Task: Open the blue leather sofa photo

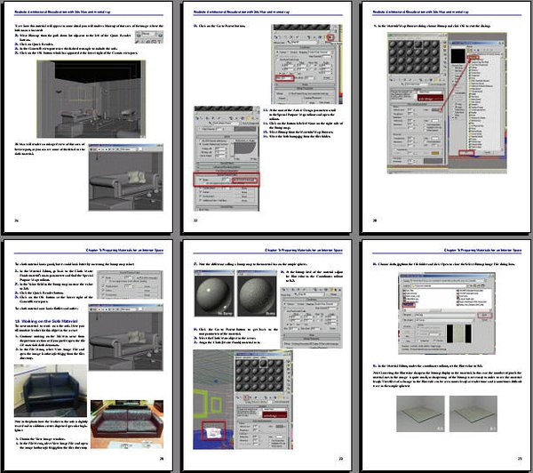Action: (51, 390)
